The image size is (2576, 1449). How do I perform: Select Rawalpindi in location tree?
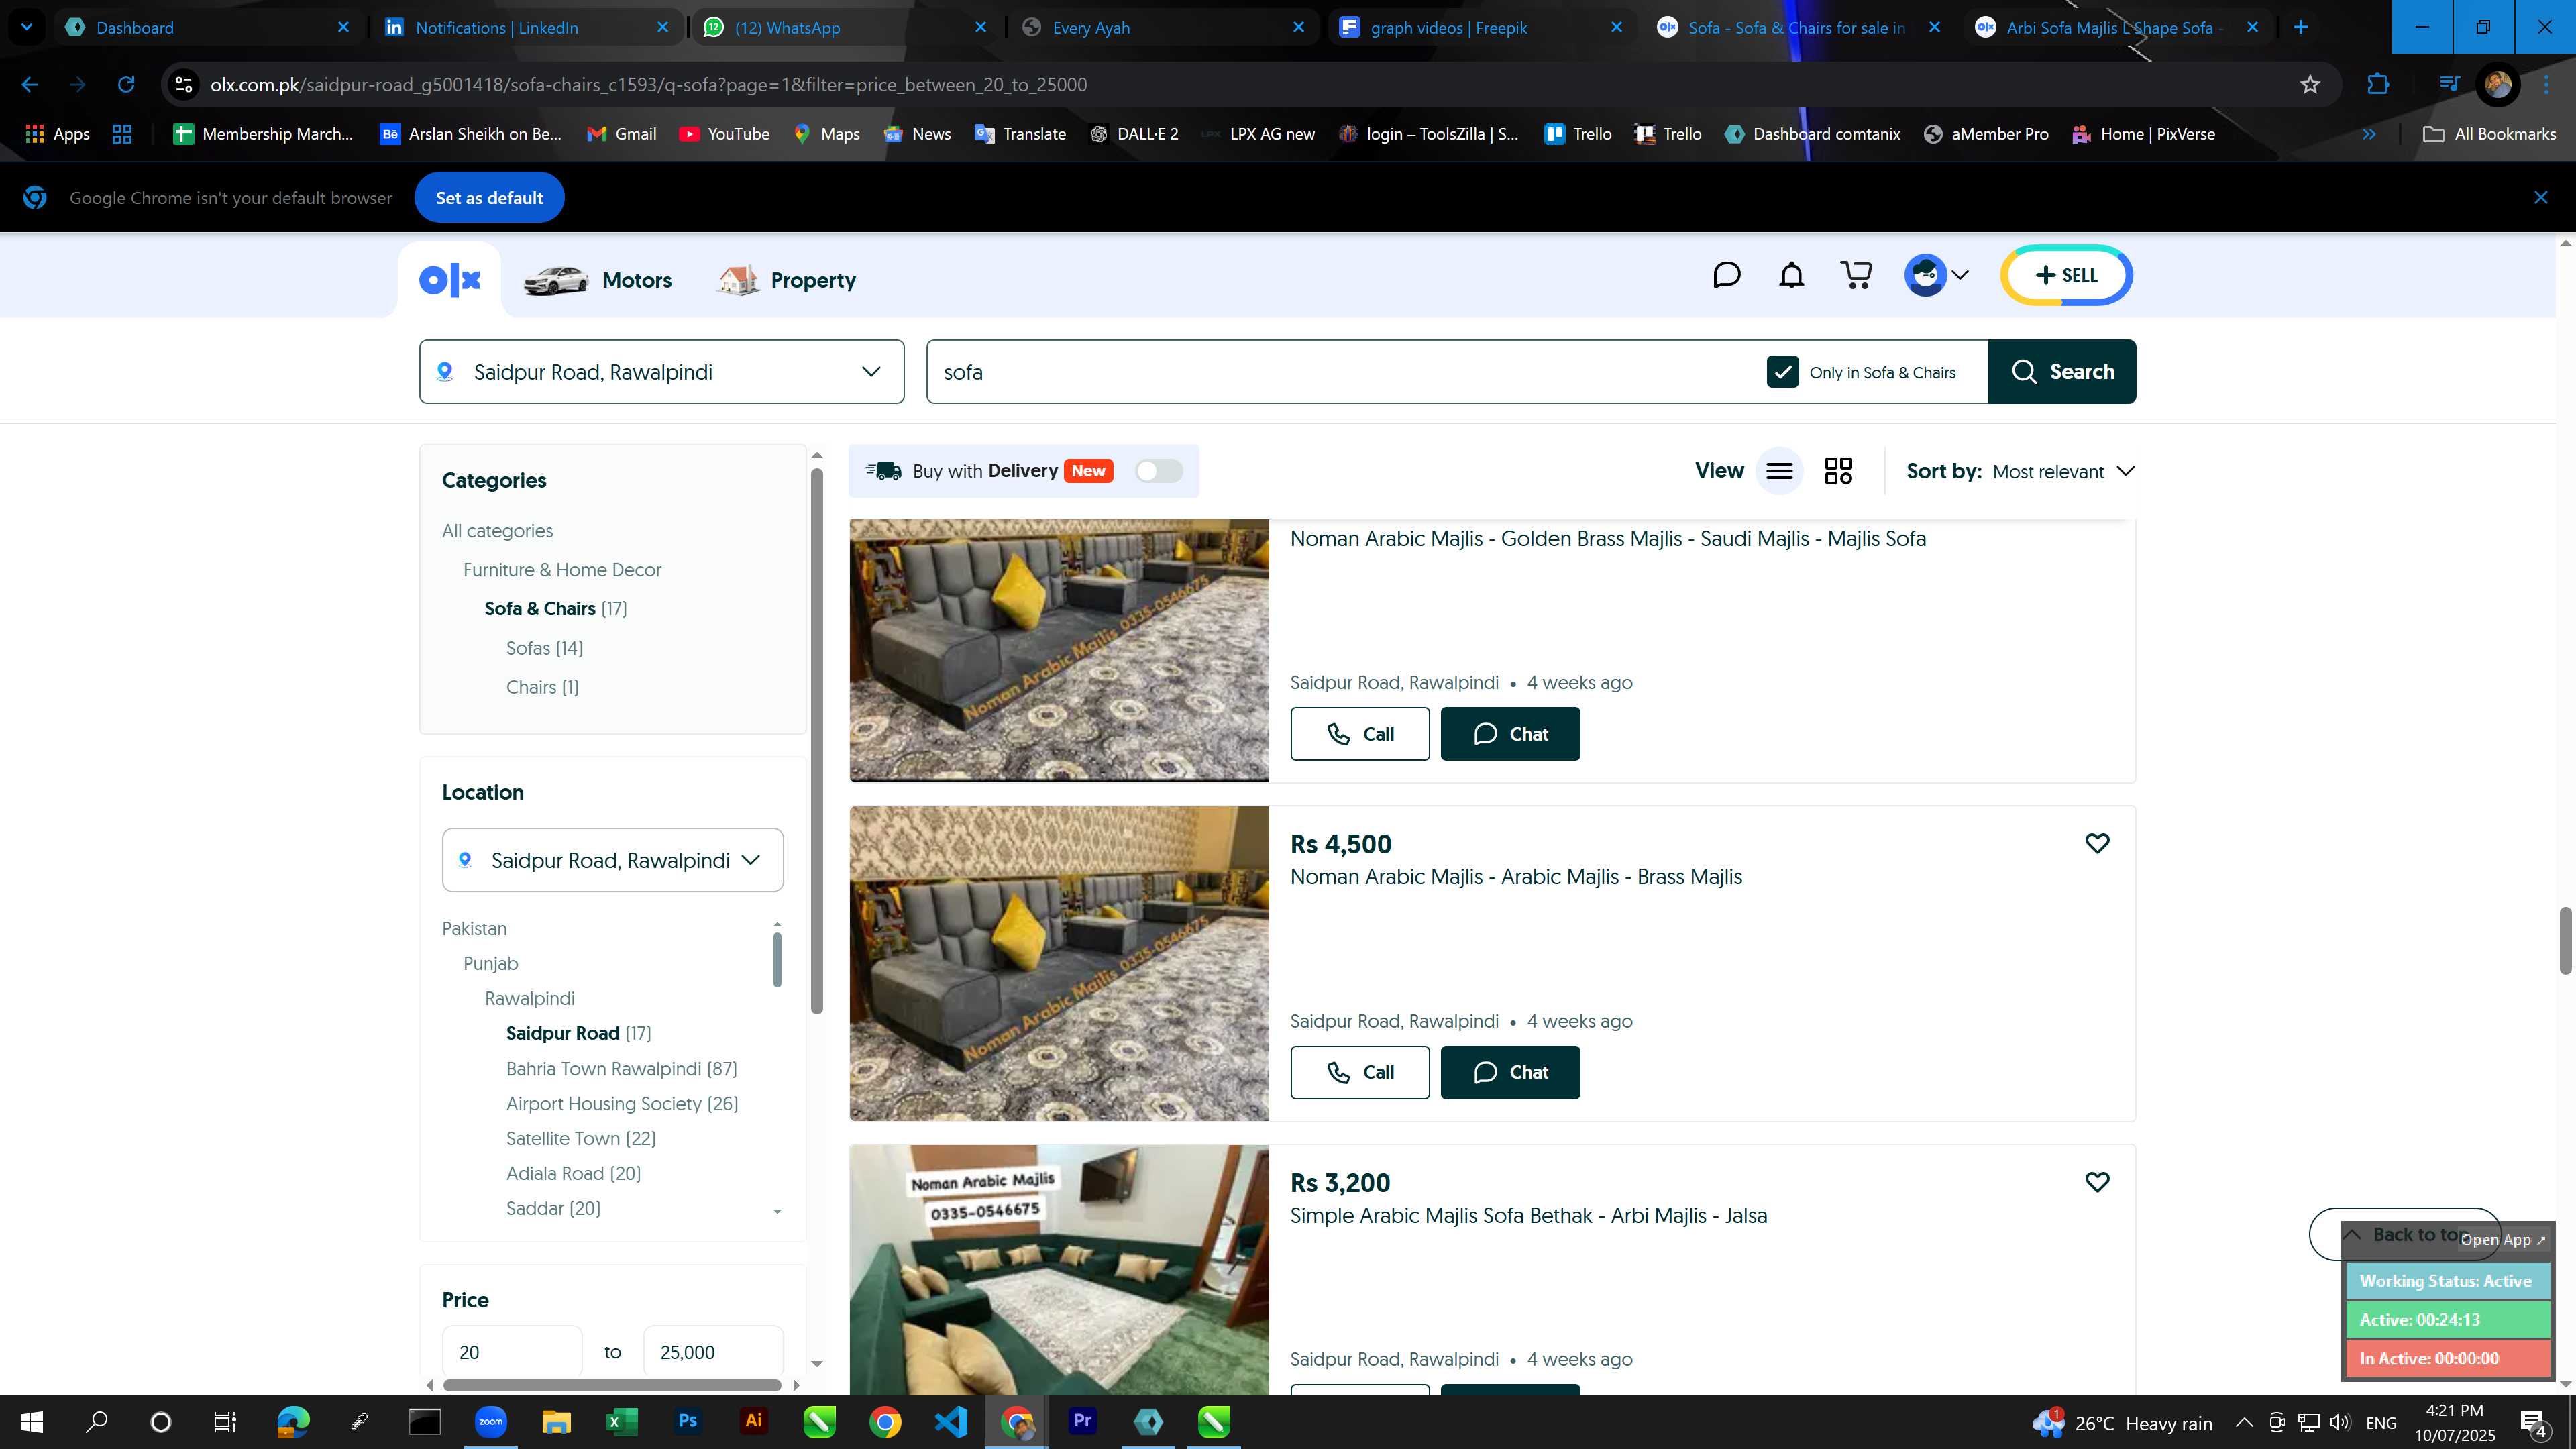point(529,999)
